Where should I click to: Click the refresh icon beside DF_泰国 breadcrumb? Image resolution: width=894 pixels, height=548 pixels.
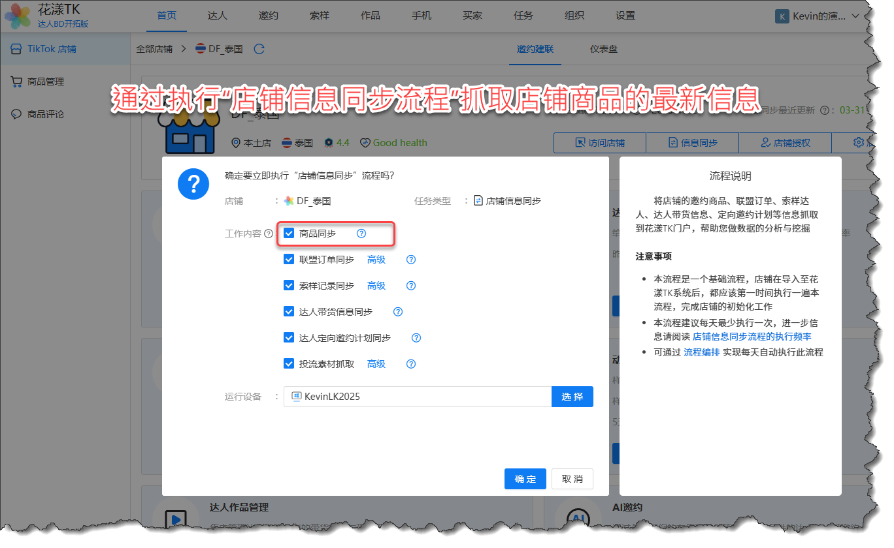[259, 49]
